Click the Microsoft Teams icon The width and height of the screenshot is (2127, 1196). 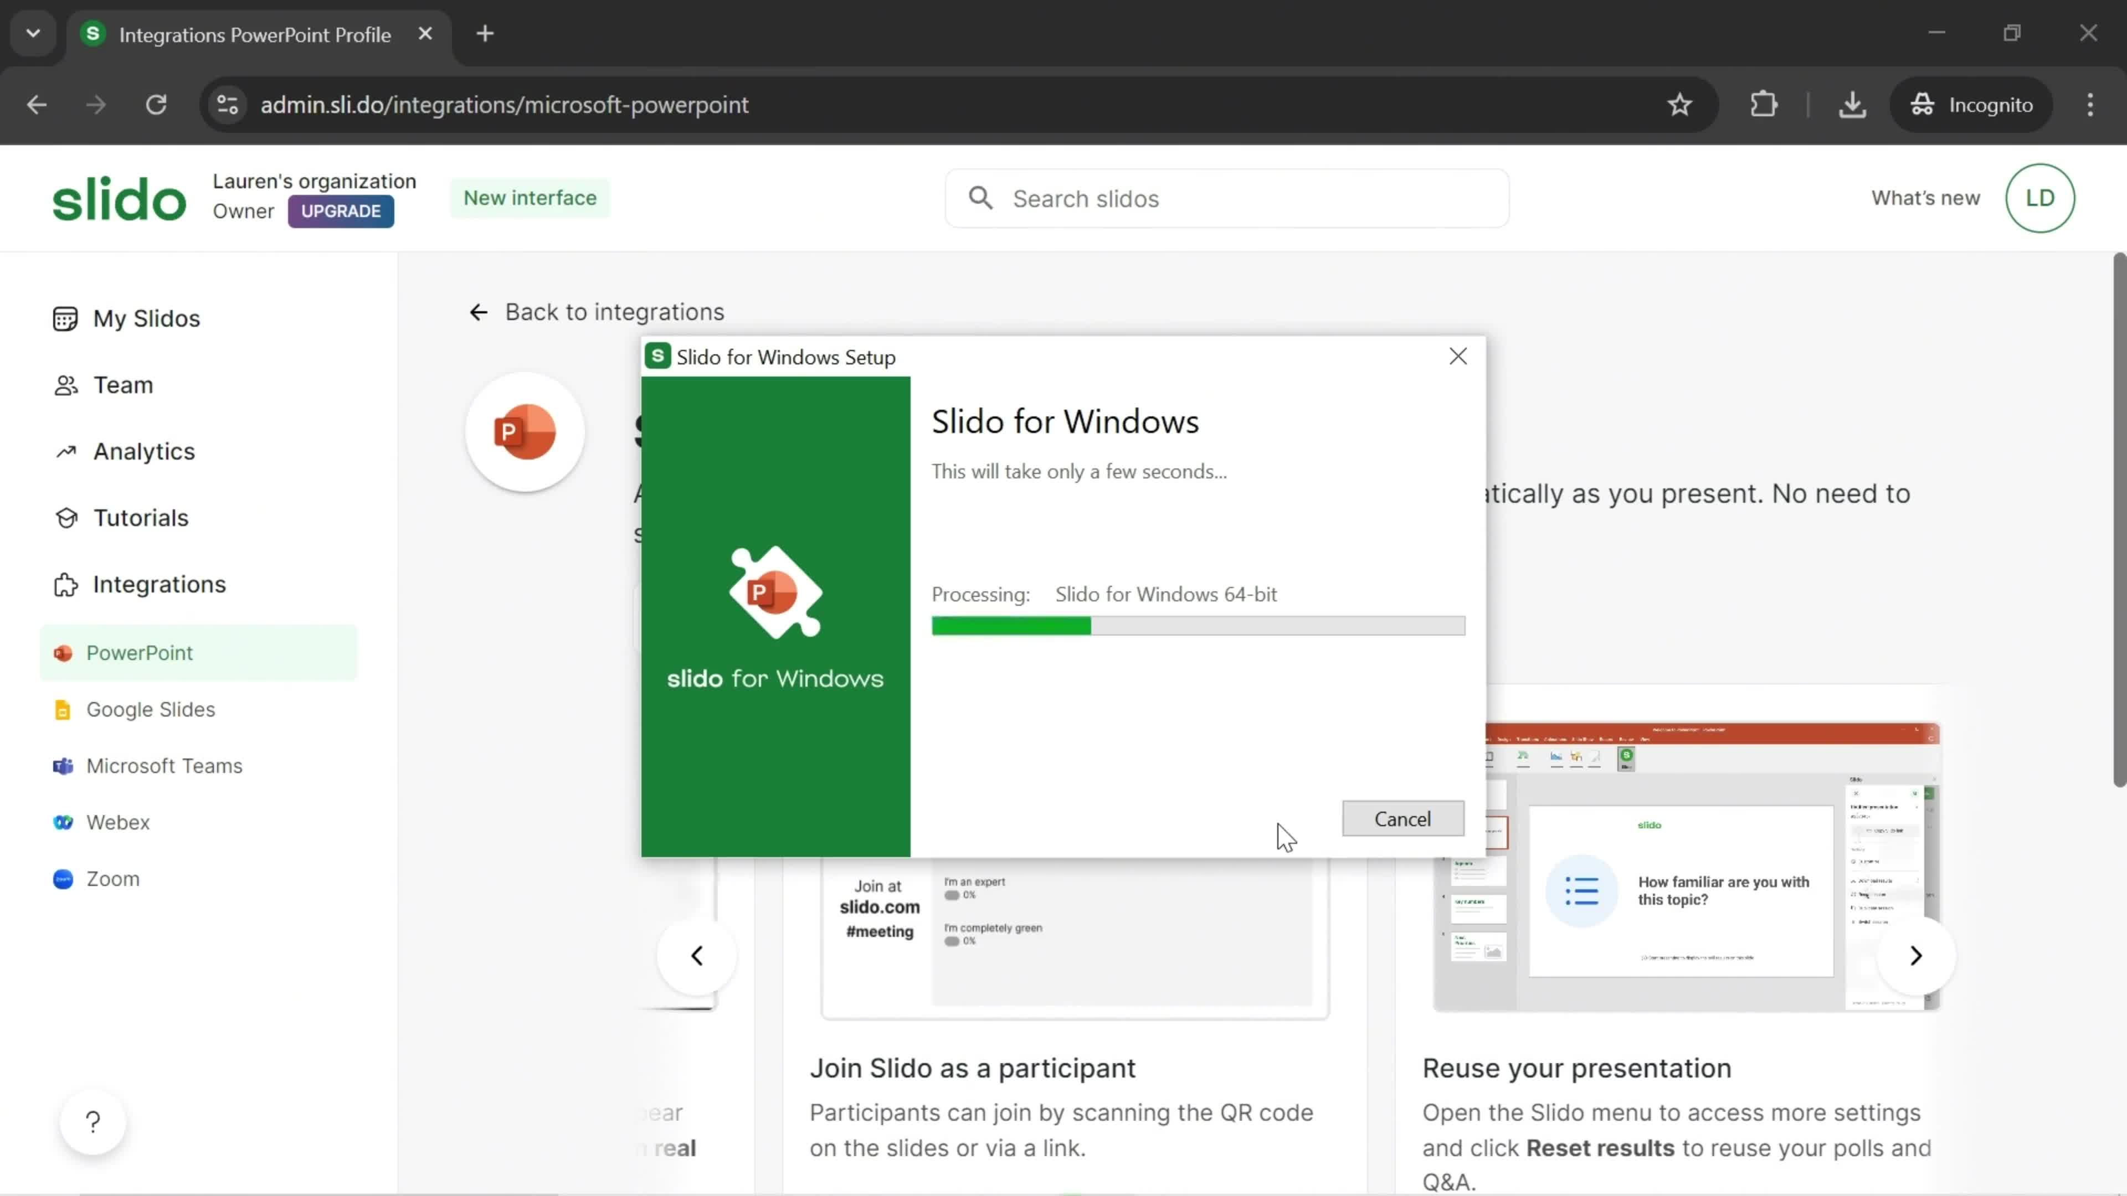[x=63, y=766]
